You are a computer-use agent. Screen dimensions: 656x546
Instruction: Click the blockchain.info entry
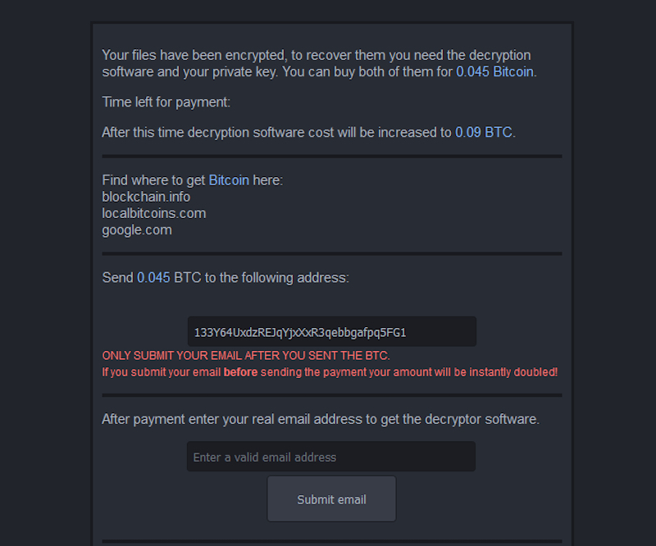tap(146, 197)
